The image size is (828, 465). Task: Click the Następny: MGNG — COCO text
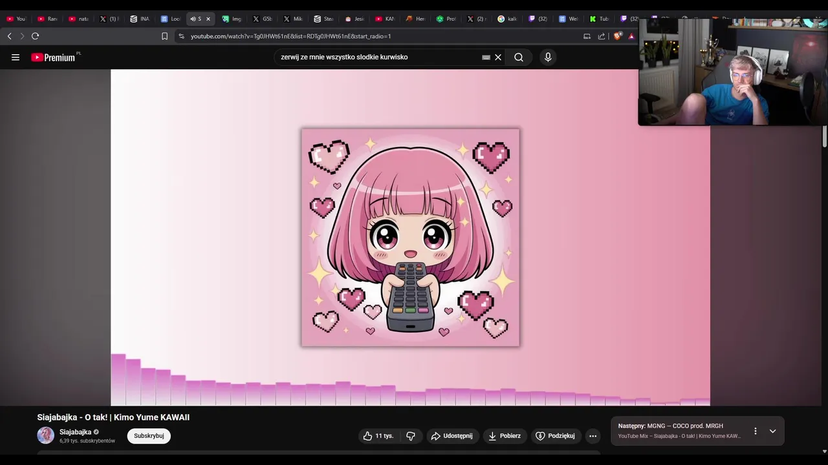(x=670, y=426)
